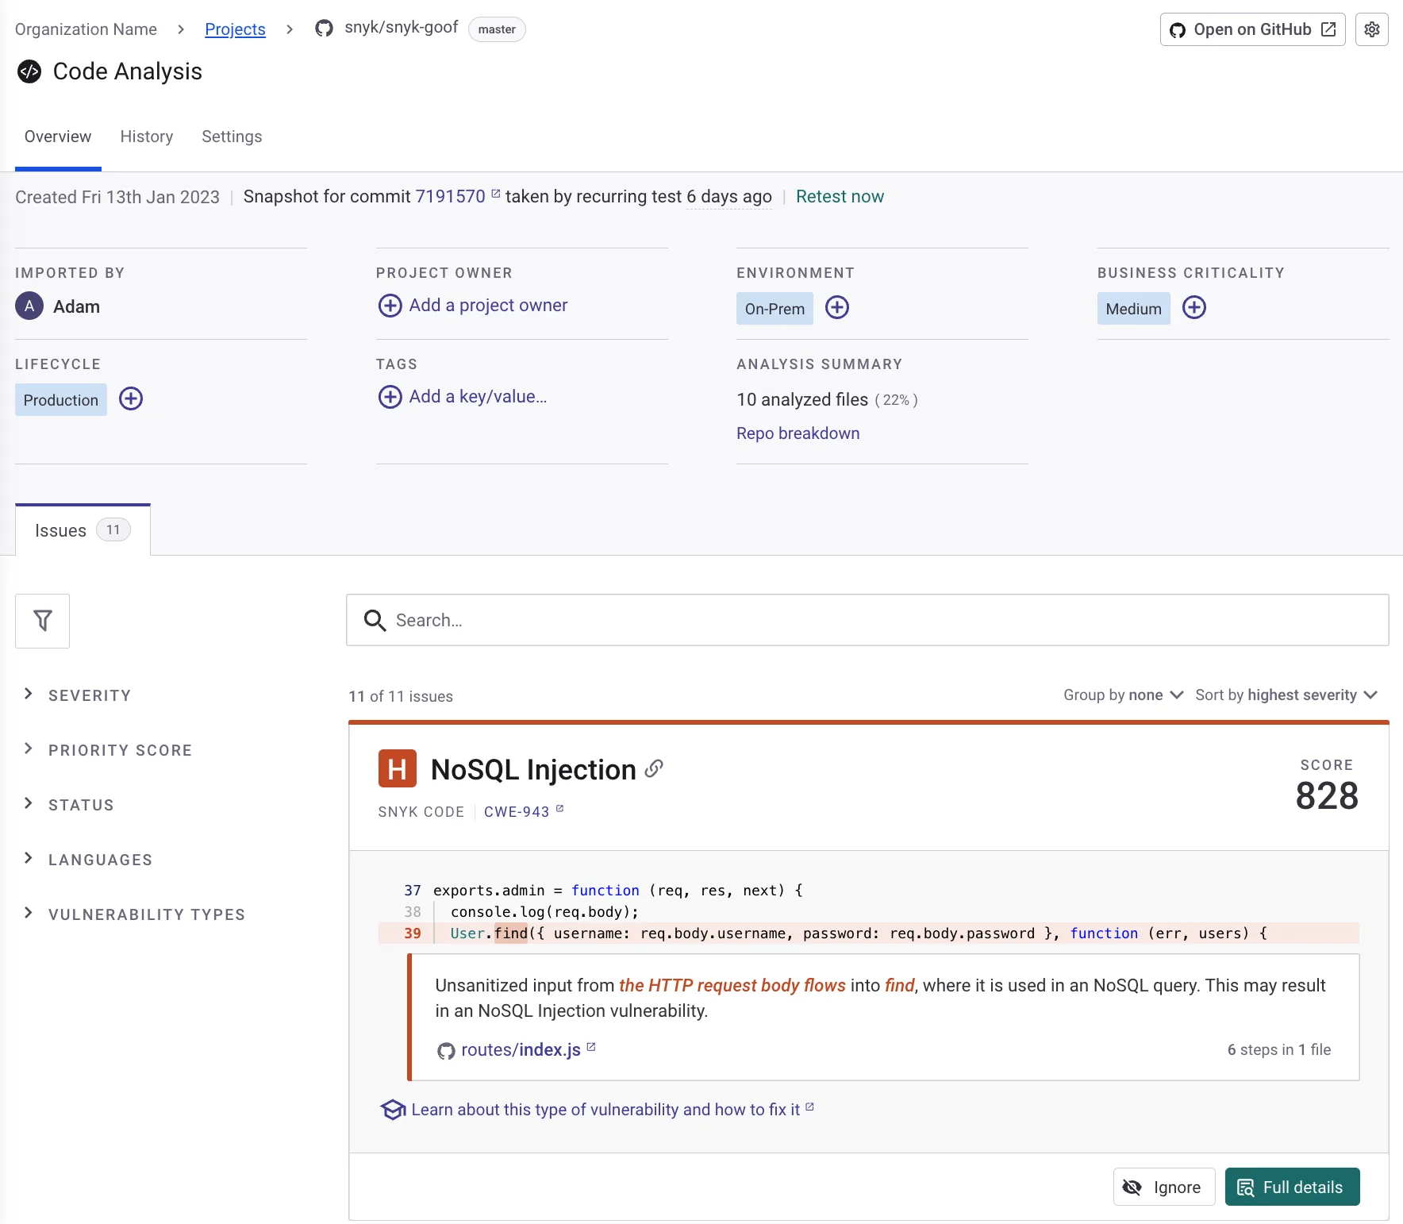The image size is (1403, 1224).
Task: Open the Code Analysis settings gear
Action: coord(1372,29)
